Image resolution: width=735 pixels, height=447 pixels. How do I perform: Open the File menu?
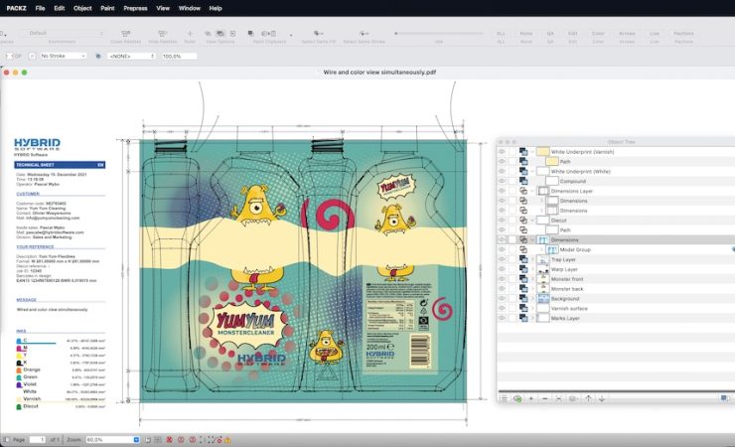click(x=41, y=8)
